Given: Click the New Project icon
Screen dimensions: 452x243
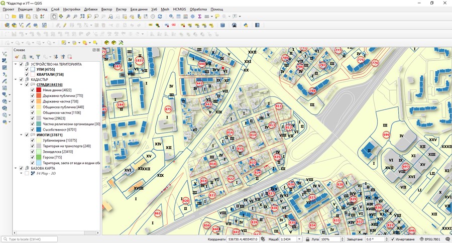Looking at the screenshot, I should coord(7,17).
